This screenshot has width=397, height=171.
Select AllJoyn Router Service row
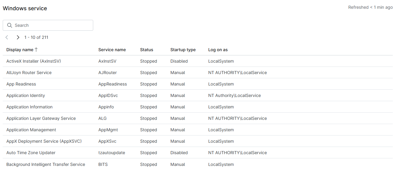click(29, 73)
